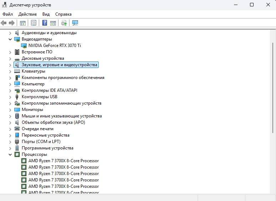
Task: Click the Forward arrow in the toolbar
Action: point(12,23)
